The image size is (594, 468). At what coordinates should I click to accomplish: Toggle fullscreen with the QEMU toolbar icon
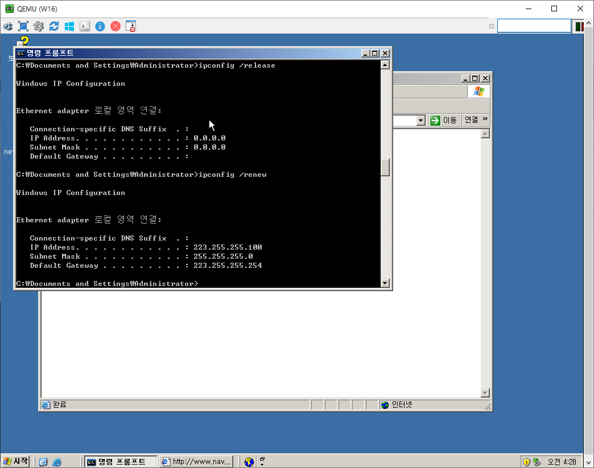click(x=23, y=27)
